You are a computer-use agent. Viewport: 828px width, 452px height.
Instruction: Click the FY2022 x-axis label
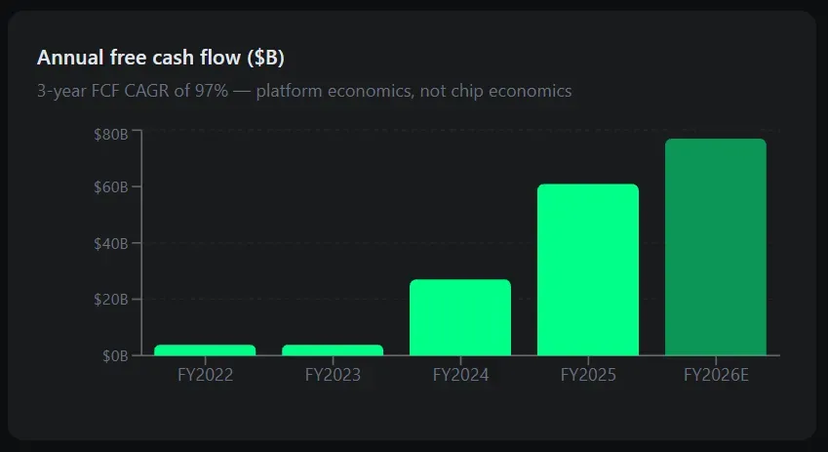pyautogui.click(x=205, y=374)
